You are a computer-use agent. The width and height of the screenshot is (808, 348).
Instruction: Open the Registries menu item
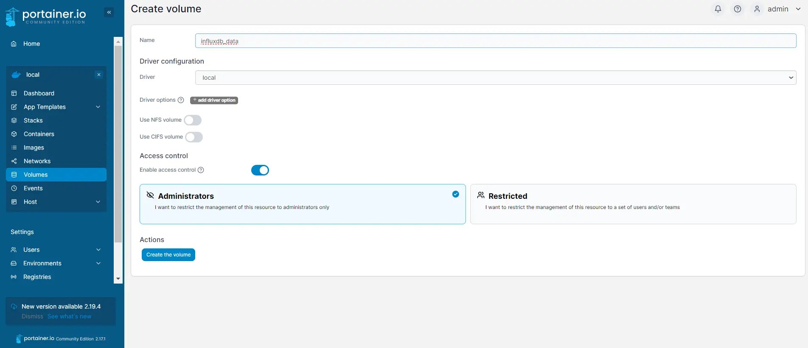click(x=56, y=277)
